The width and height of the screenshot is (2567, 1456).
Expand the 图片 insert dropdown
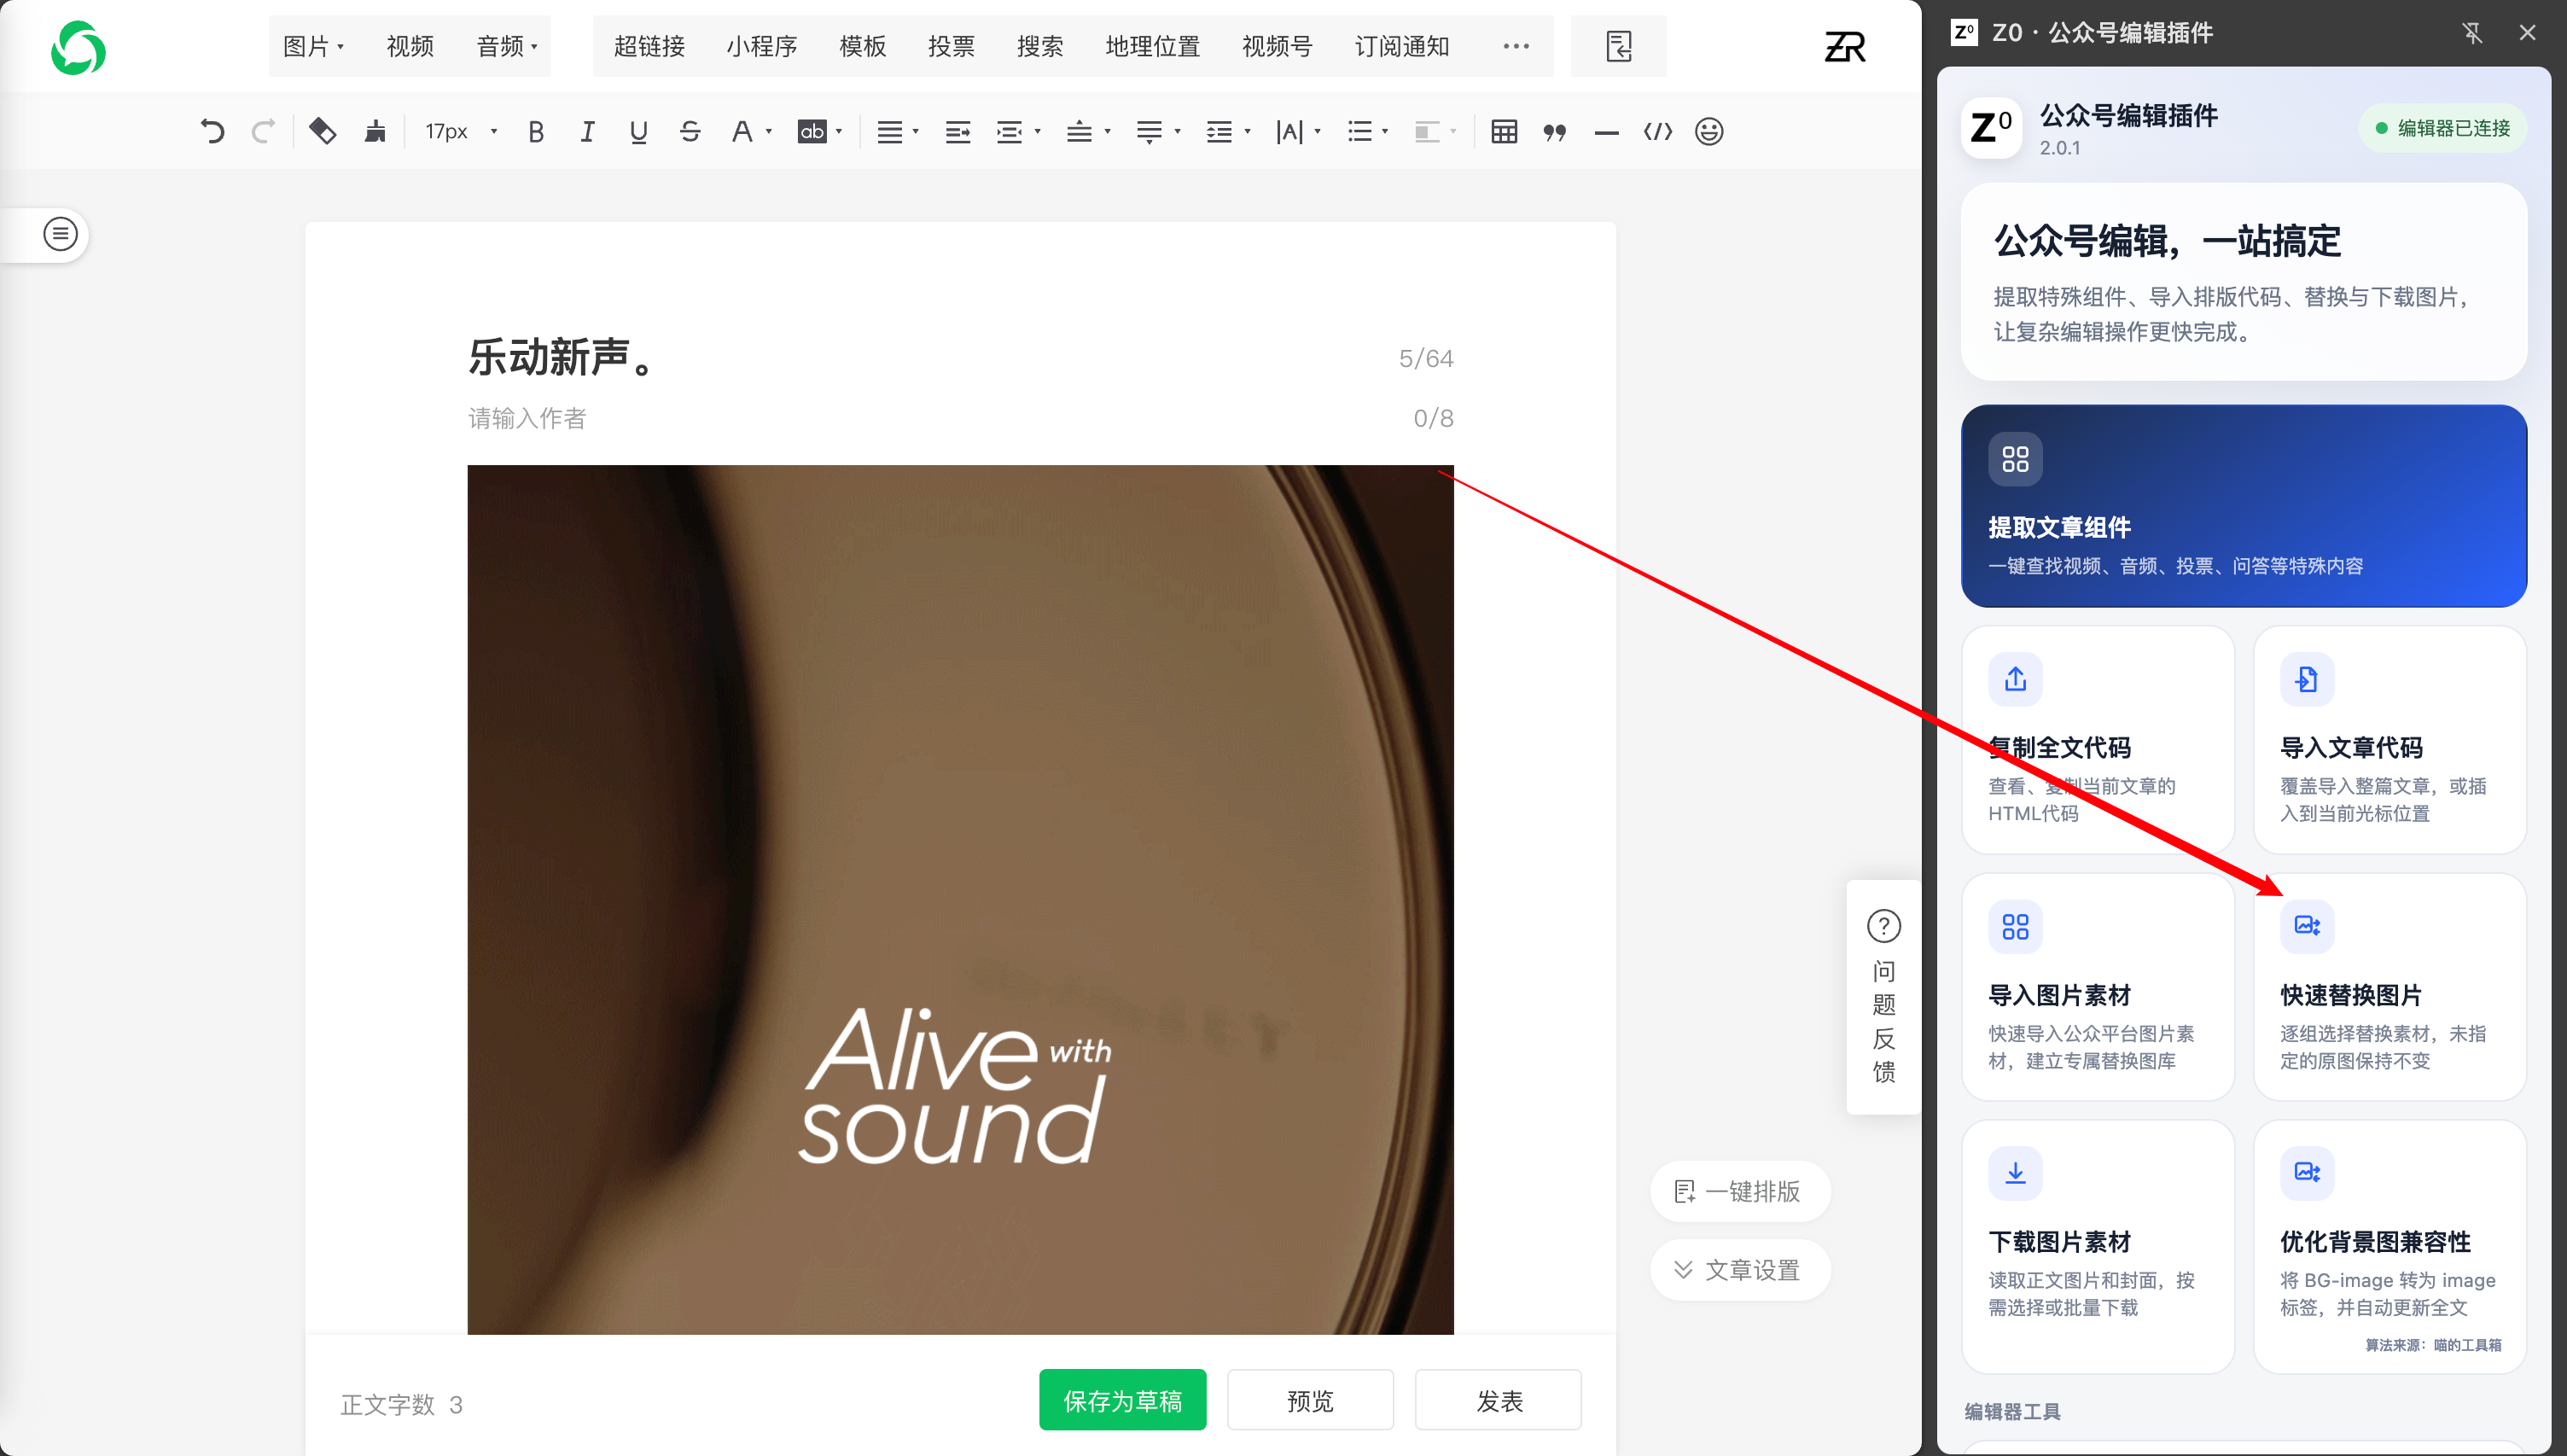point(314,46)
